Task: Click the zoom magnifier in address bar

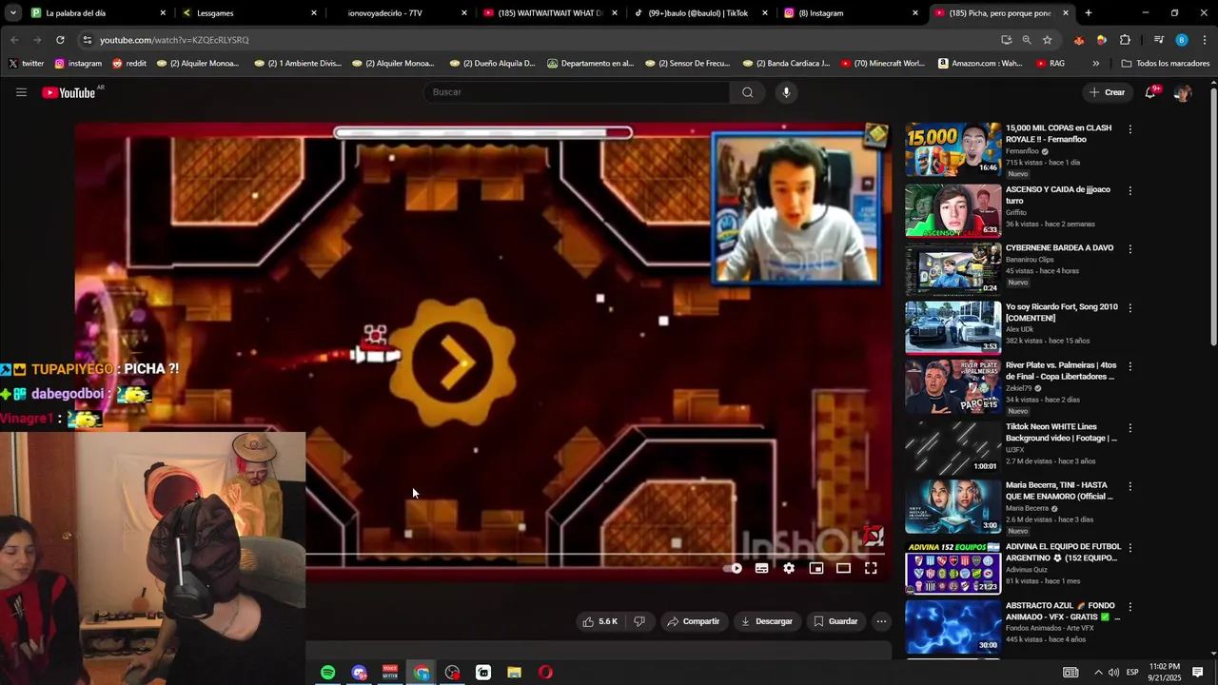Action: 1027,40
